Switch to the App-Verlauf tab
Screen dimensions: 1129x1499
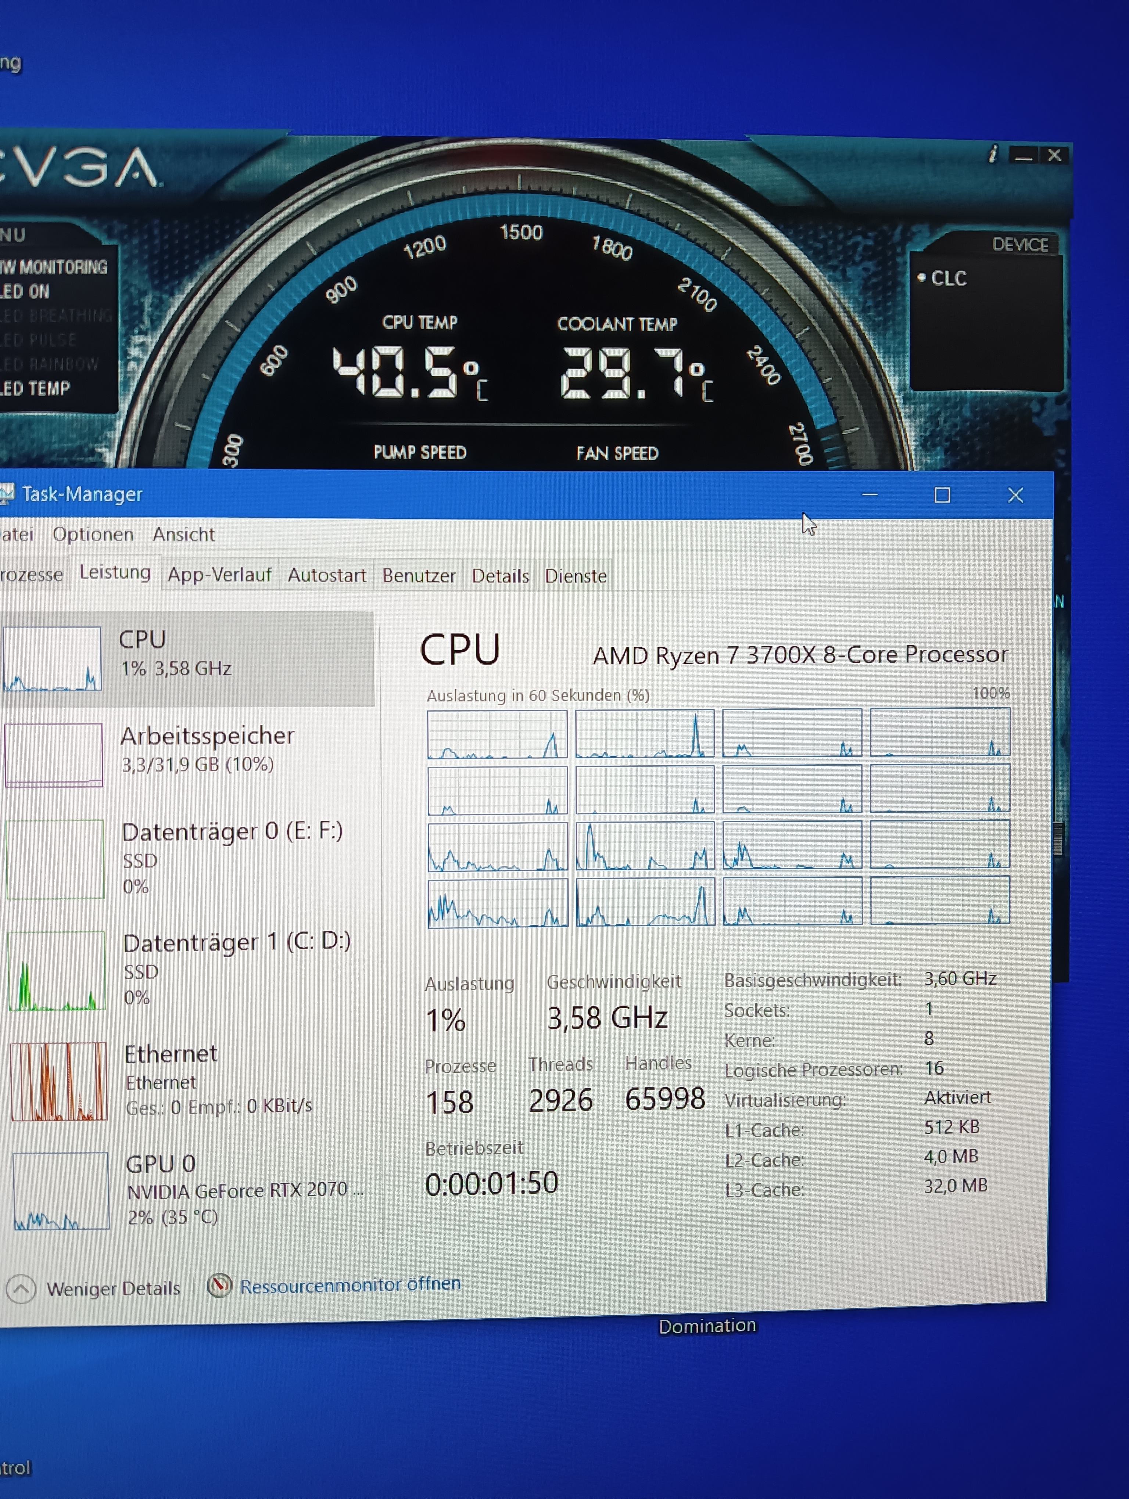tap(219, 575)
